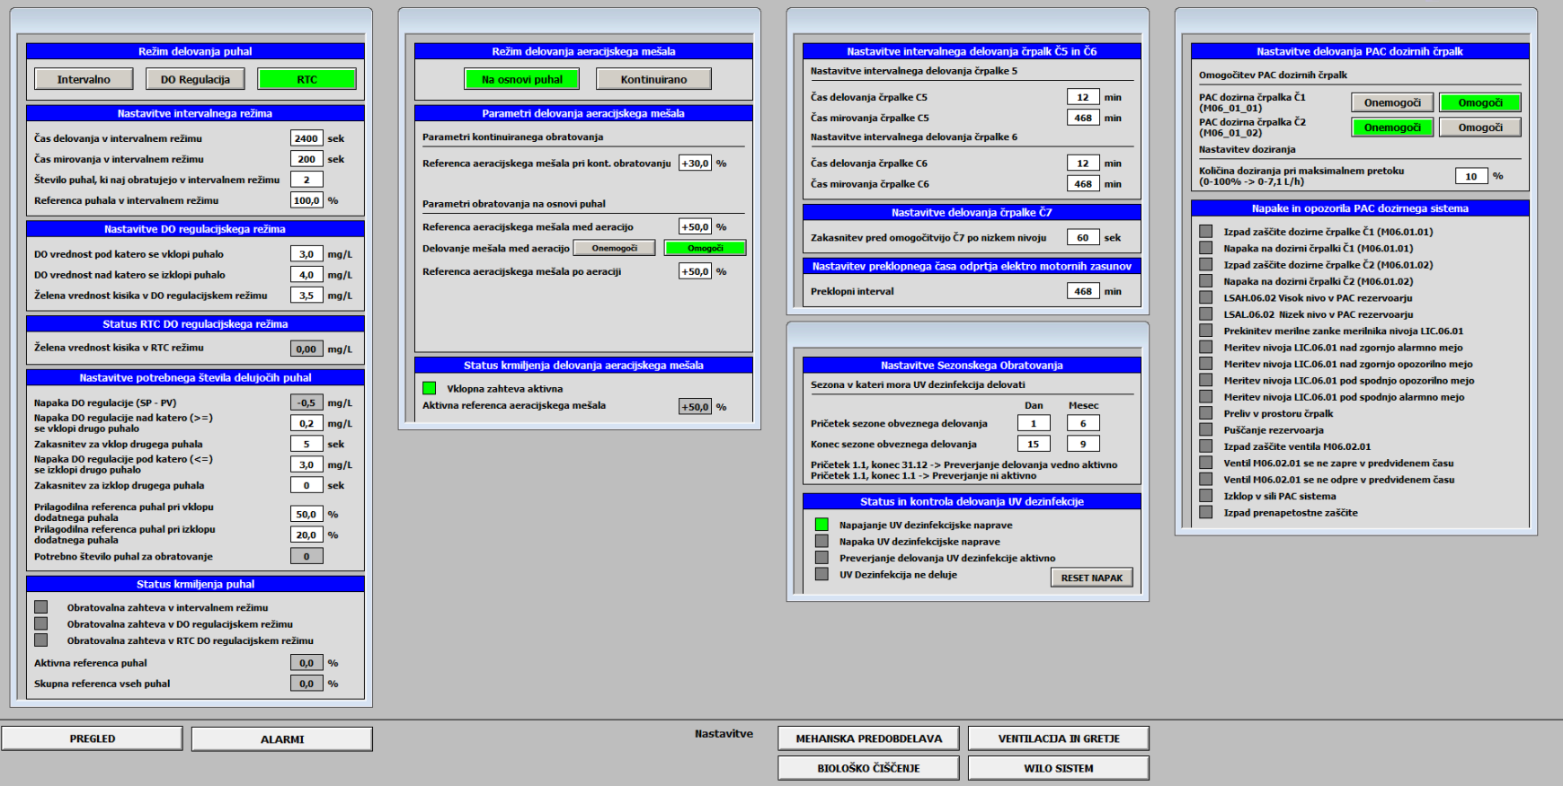Click the 'Izklop v sili PAC sistema' indicator
The width and height of the screenshot is (1563, 786).
(x=1205, y=496)
